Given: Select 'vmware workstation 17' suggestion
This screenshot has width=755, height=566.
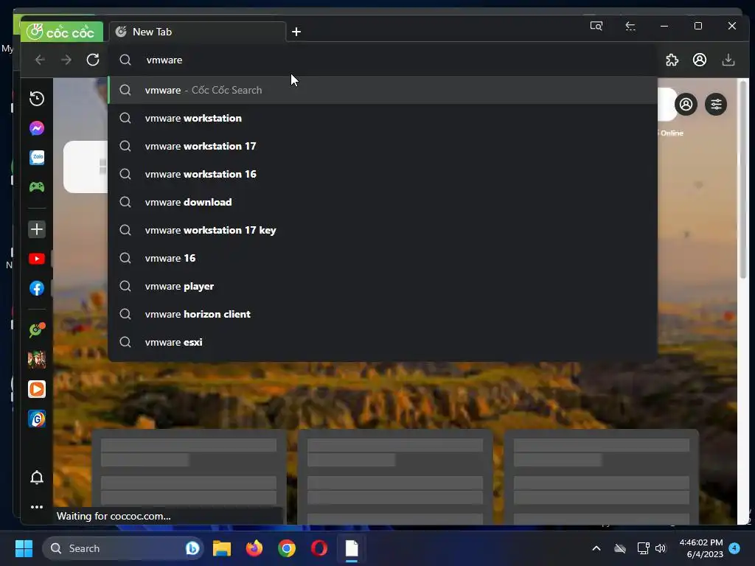Looking at the screenshot, I should click(383, 146).
